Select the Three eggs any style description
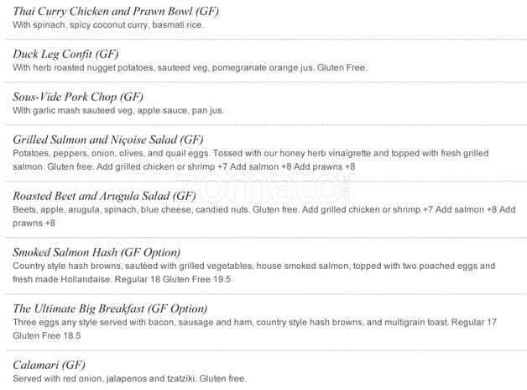Screen dimensions: 527x390 [227, 323]
